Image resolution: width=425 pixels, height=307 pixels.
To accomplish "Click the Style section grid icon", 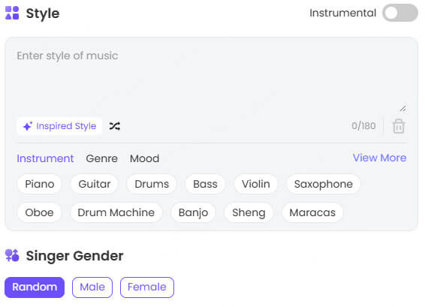I will pos(12,13).
